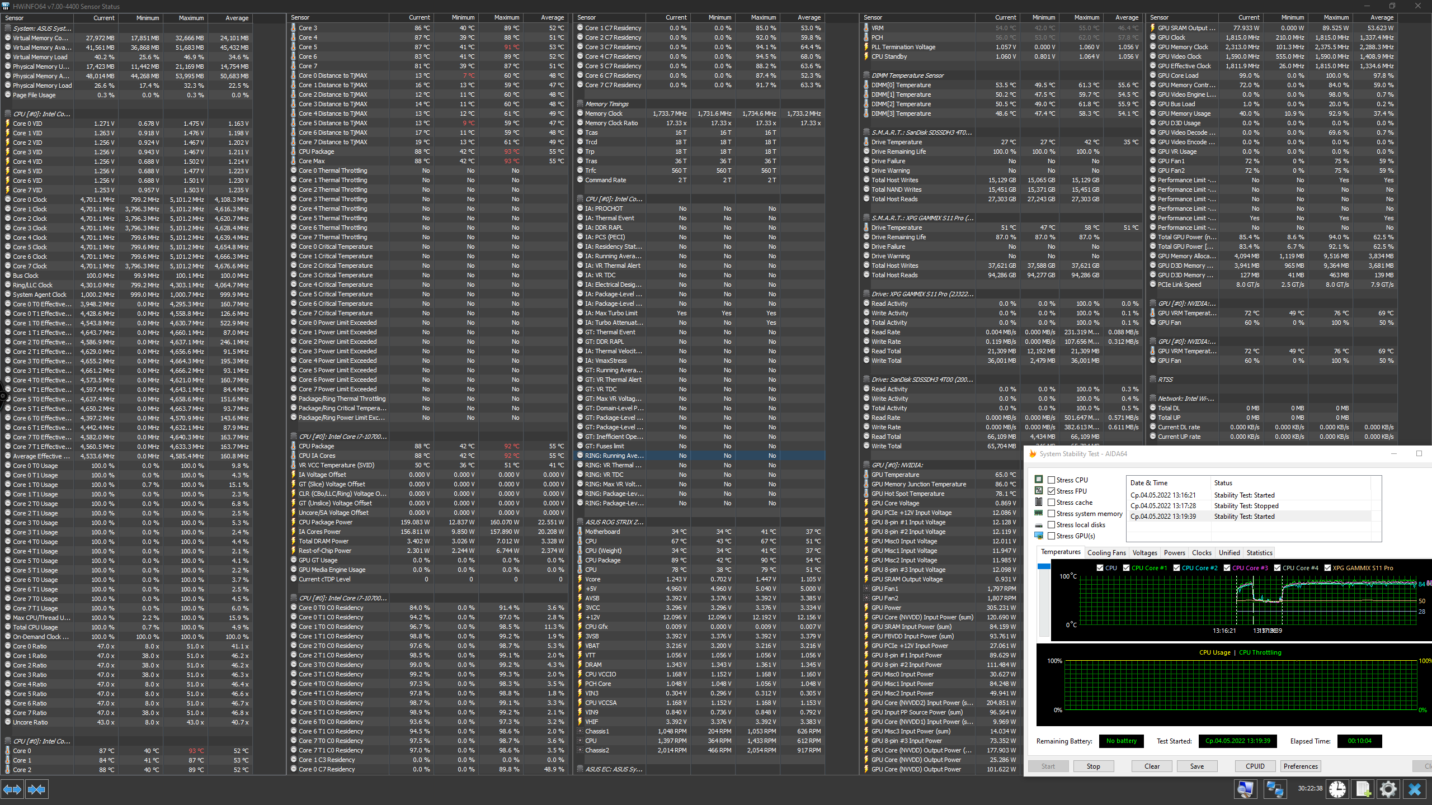Click the Preferences button
Screen dimensions: 1432x805
tap(1301, 766)
